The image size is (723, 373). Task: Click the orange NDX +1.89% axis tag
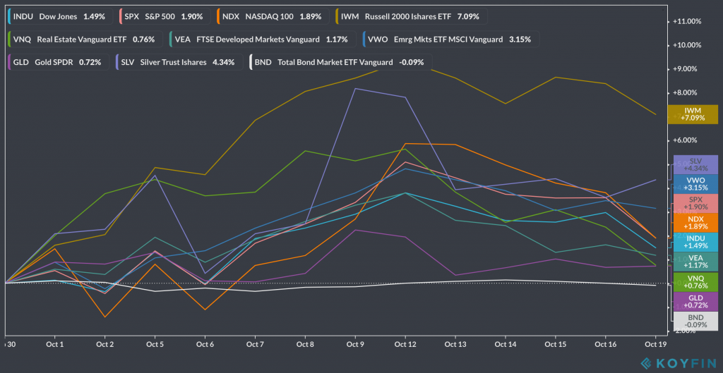pyautogui.click(x=695, y=222)
